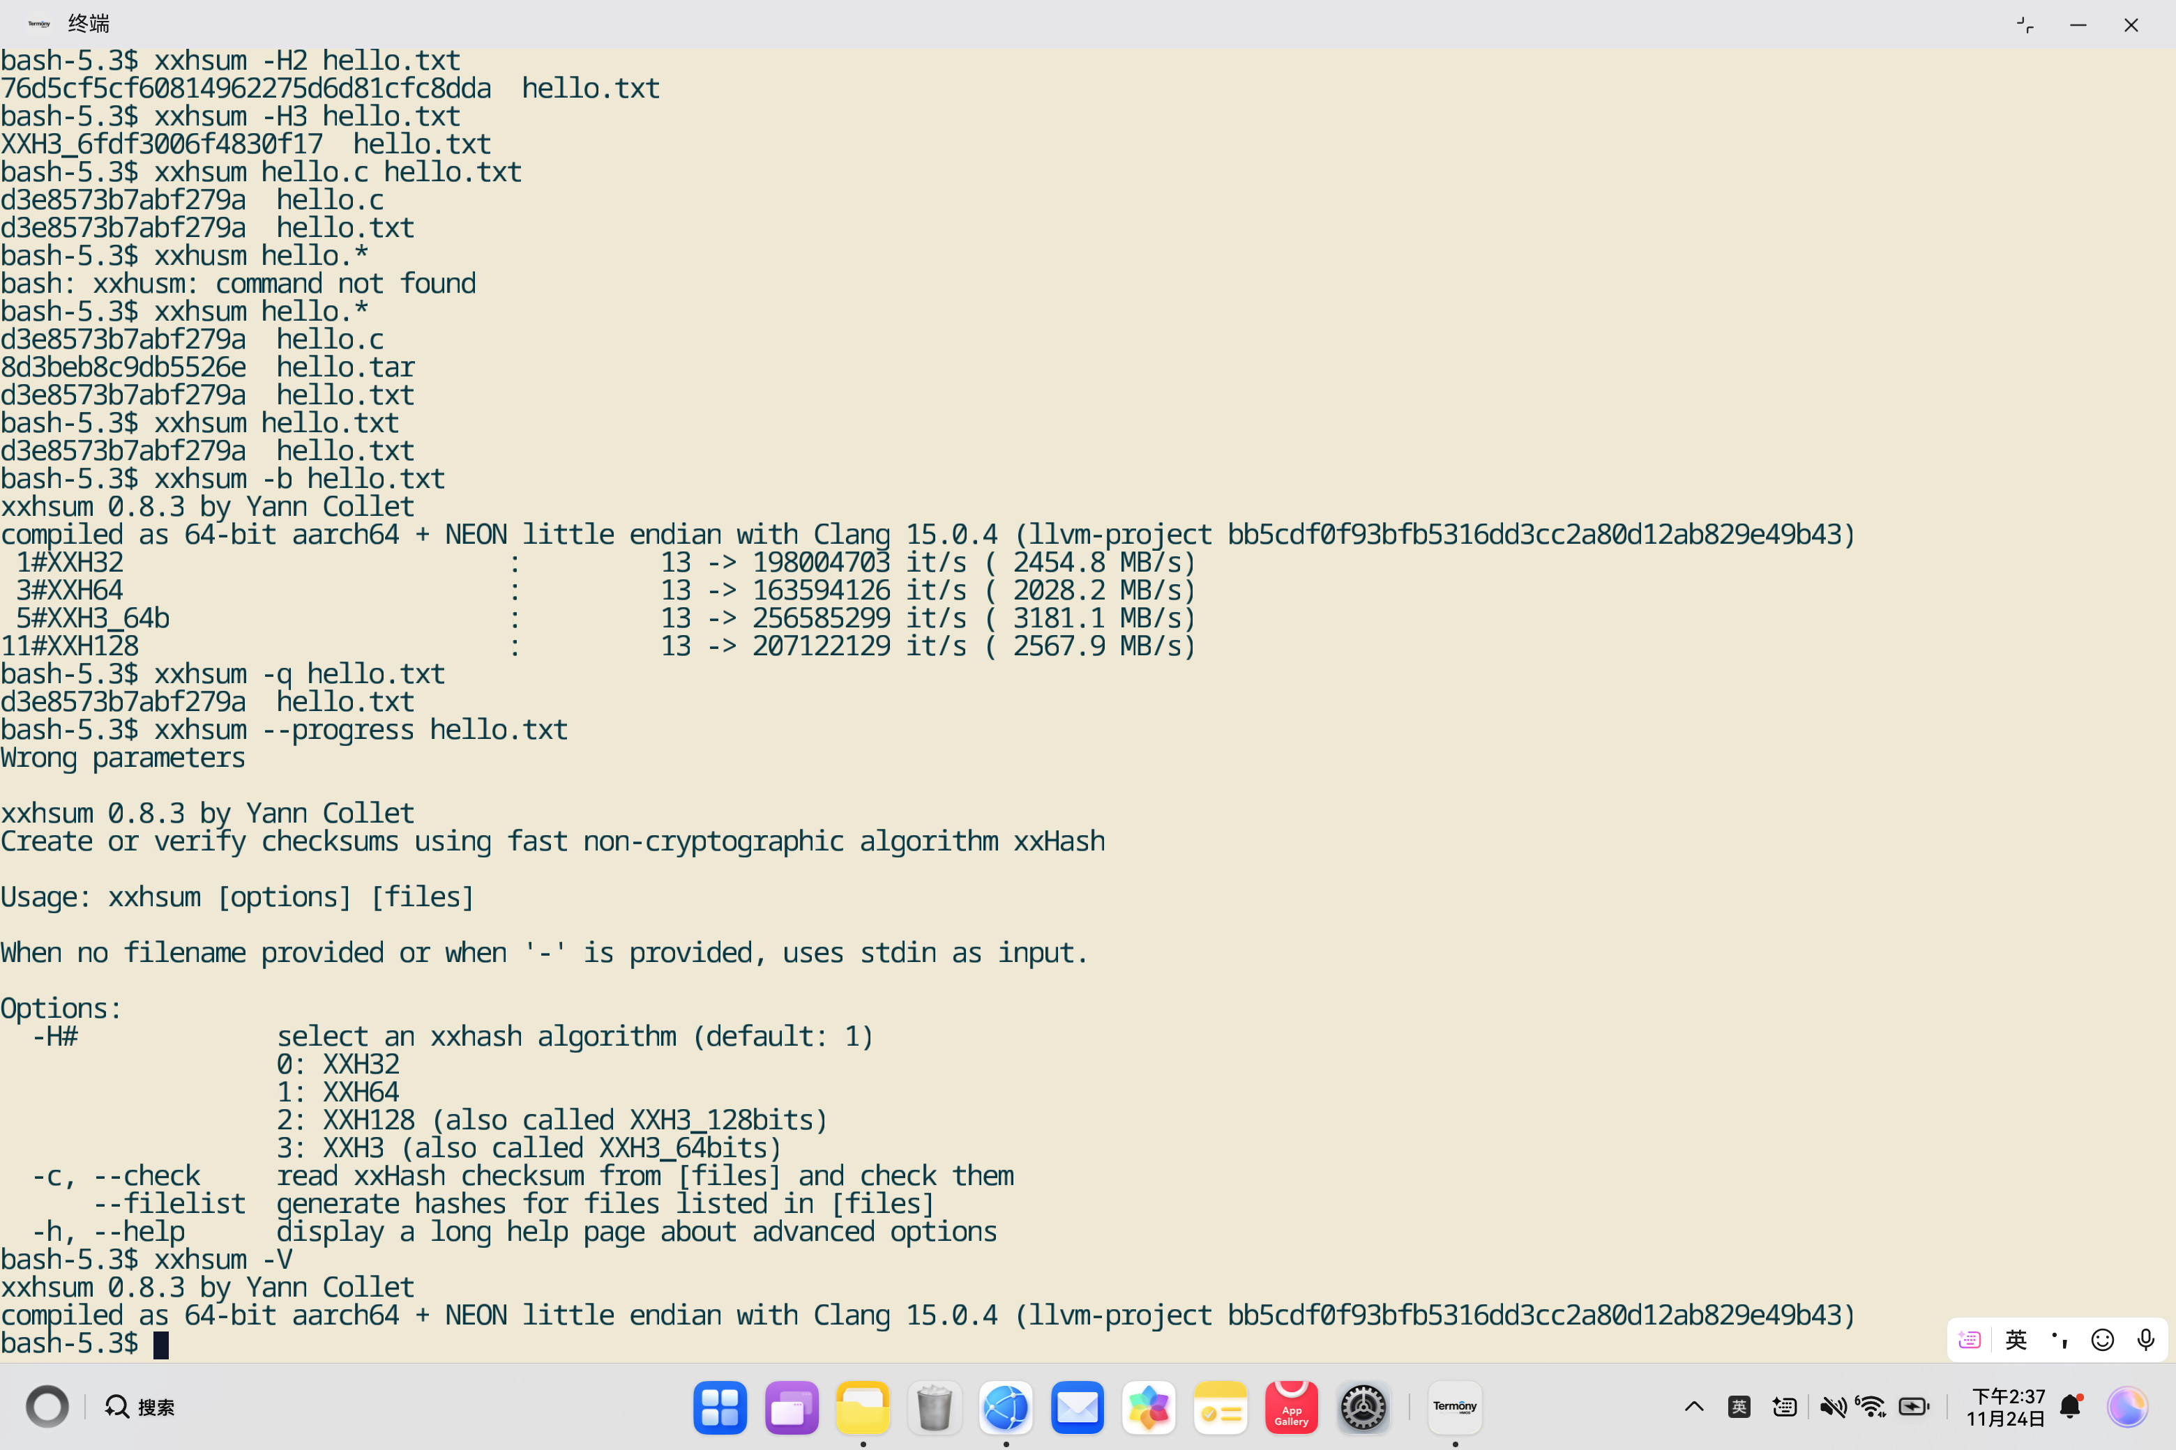The height and width of the screenshot is (1450, 2176).
Task: Open the Mail app
Action: pyautogui.click(x=1077, y=1407)
